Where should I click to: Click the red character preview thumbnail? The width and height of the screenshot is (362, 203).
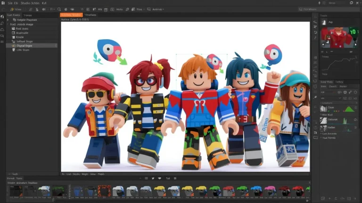[339, 37]
